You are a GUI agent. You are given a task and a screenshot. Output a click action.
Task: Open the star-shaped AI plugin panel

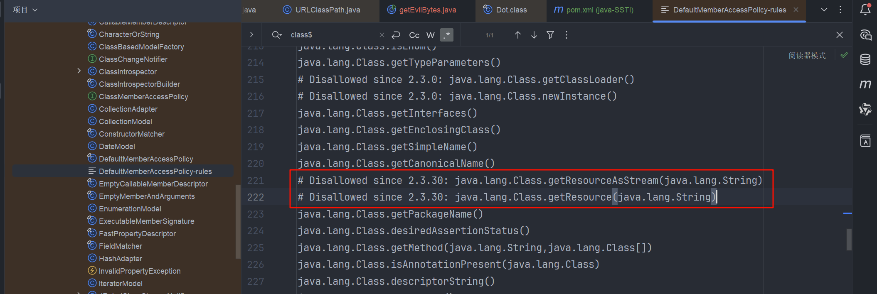865,109
